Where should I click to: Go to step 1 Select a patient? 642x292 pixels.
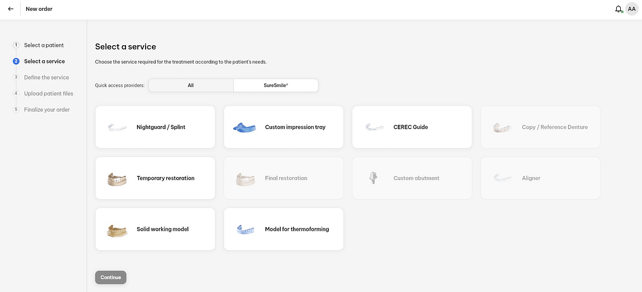pyautogui.click(x=44, y=45)
